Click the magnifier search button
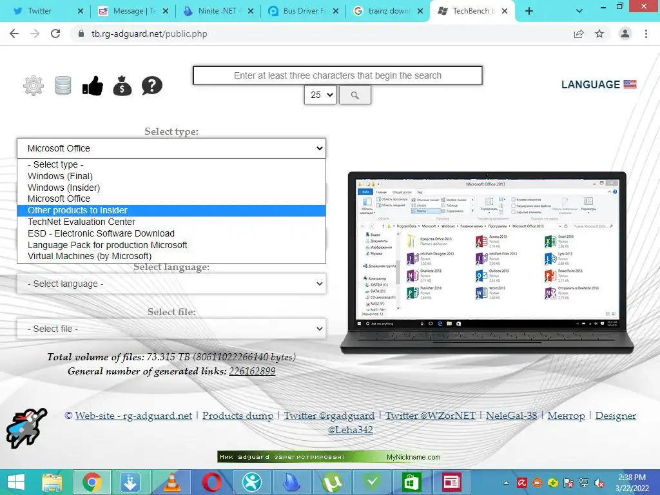 355,95
